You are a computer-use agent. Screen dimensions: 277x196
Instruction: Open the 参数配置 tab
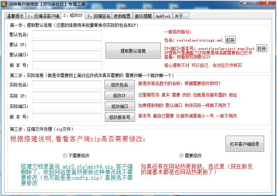coord(122,16)
